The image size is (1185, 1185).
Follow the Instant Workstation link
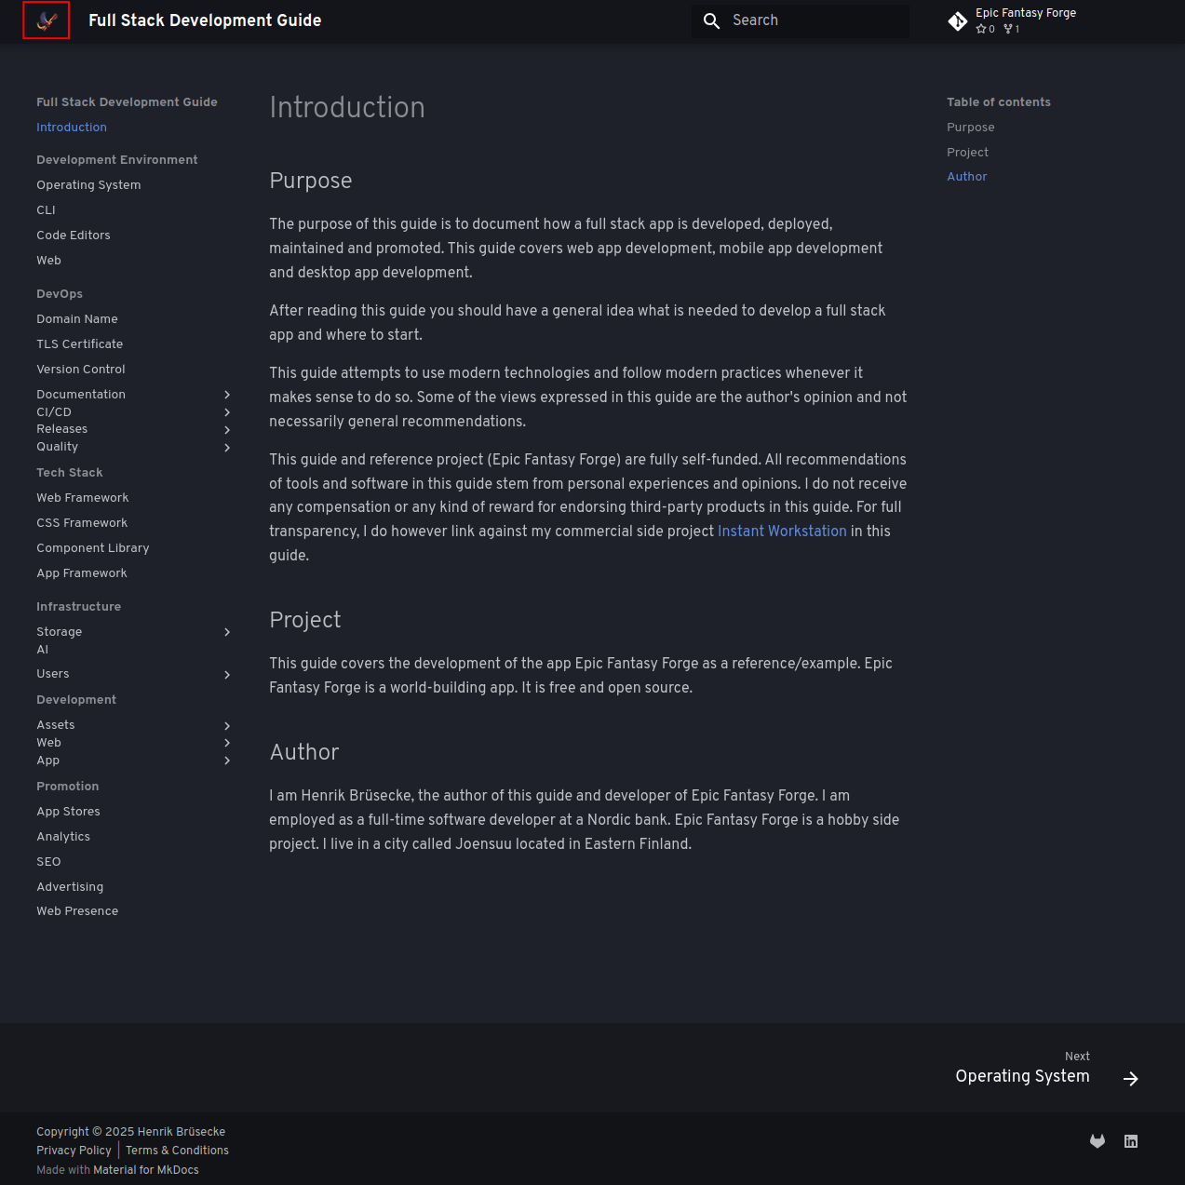tap(782, 532)
